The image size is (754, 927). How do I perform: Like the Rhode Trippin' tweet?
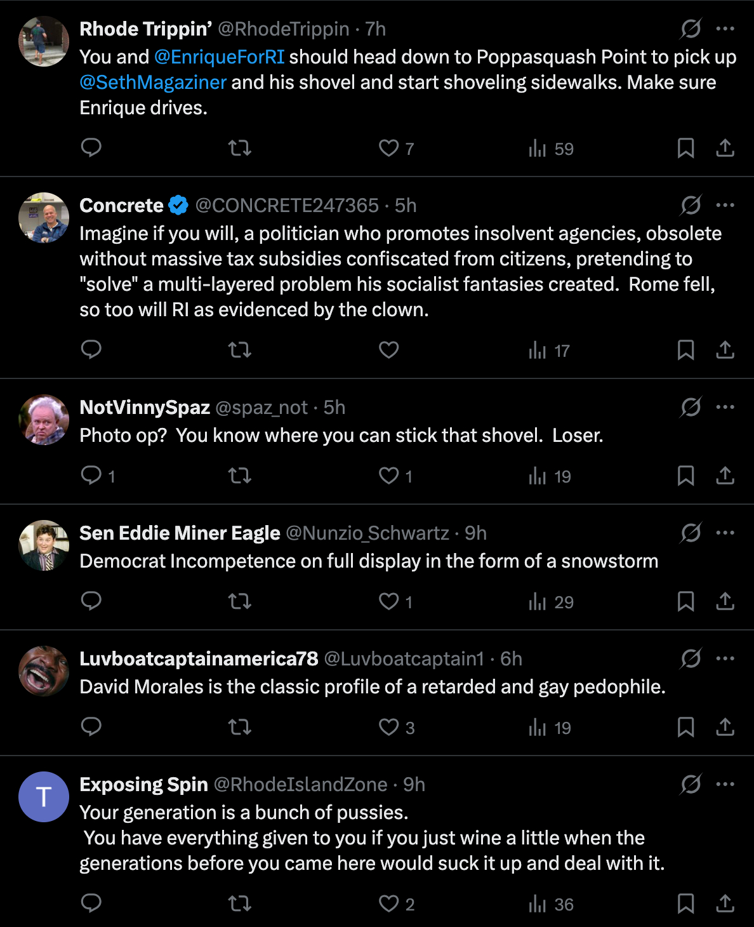[x=389, y=148]
